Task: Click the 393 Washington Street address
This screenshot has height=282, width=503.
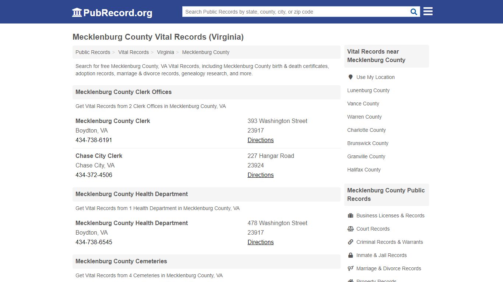Action: [x=277, y=121]
